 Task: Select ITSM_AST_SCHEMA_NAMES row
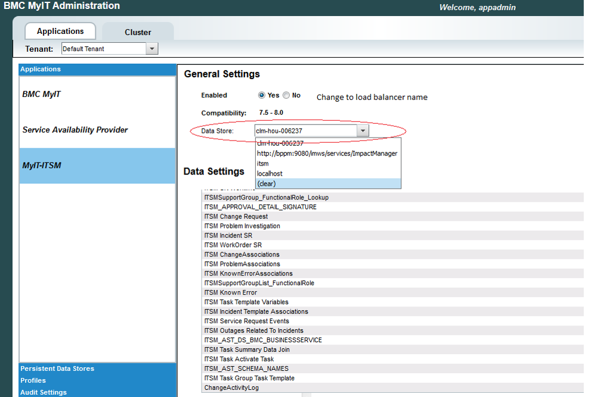[x=392, y=369]
